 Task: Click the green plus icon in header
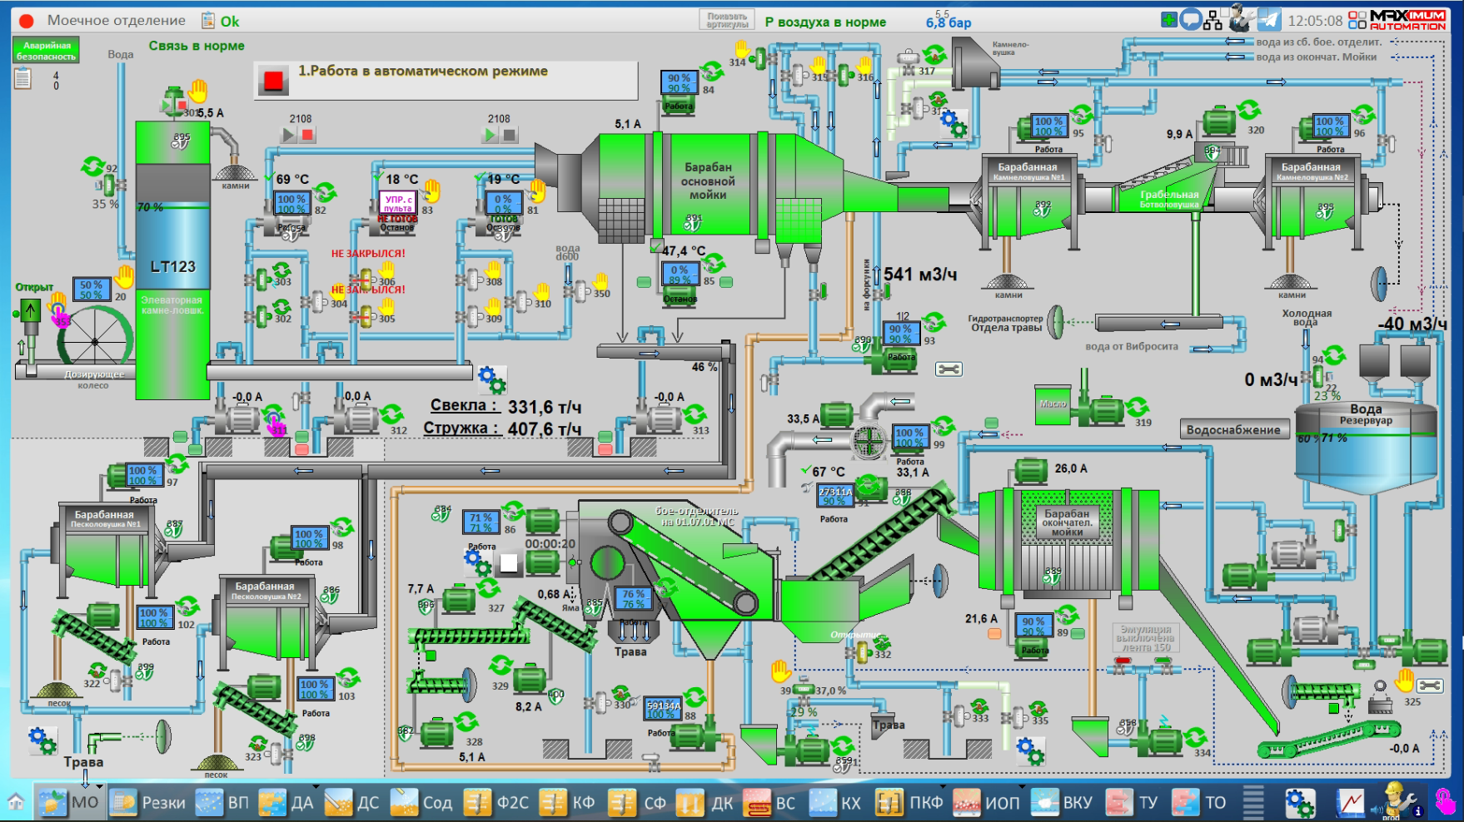point(1169,20)
